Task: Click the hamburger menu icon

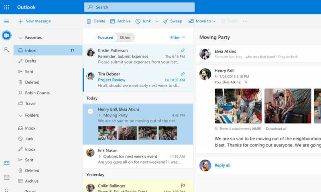Action: [x=6, y=21]
